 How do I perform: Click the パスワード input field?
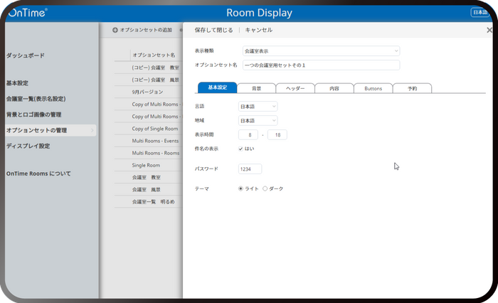pos(250,169)
